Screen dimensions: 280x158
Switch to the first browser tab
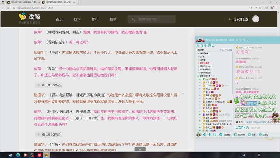pyautogui.click(x=24, y=2)
